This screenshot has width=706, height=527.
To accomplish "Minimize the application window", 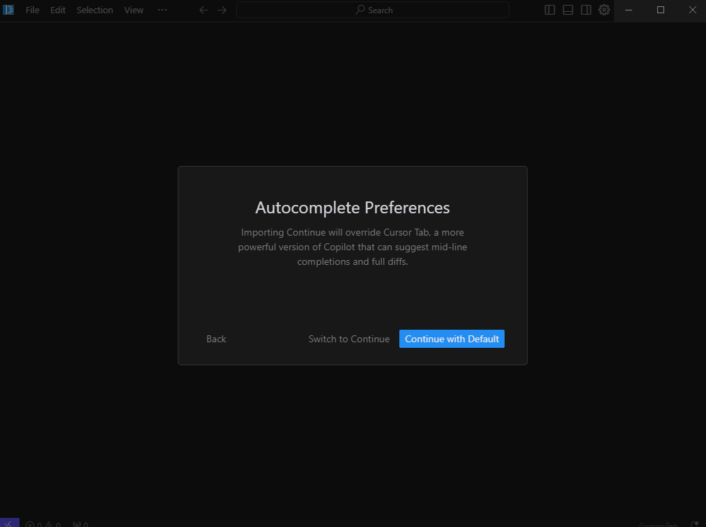I will (x=629, y=10).
